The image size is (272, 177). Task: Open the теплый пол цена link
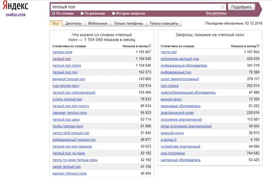pos(66,120)
